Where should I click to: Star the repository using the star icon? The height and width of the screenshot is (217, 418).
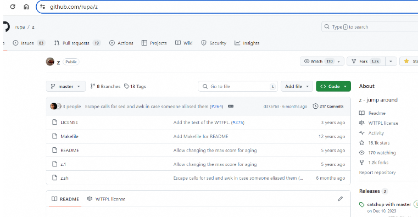click(x=406, y=62)
